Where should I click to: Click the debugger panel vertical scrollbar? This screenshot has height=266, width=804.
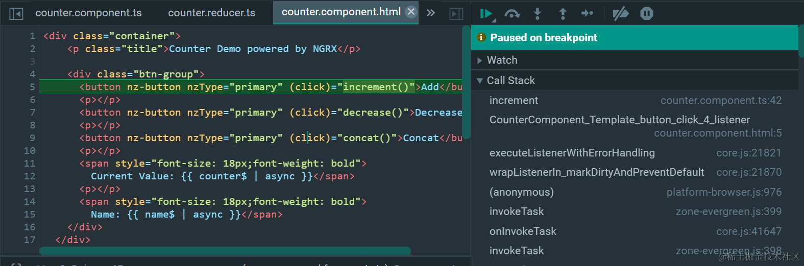[801, 42]
